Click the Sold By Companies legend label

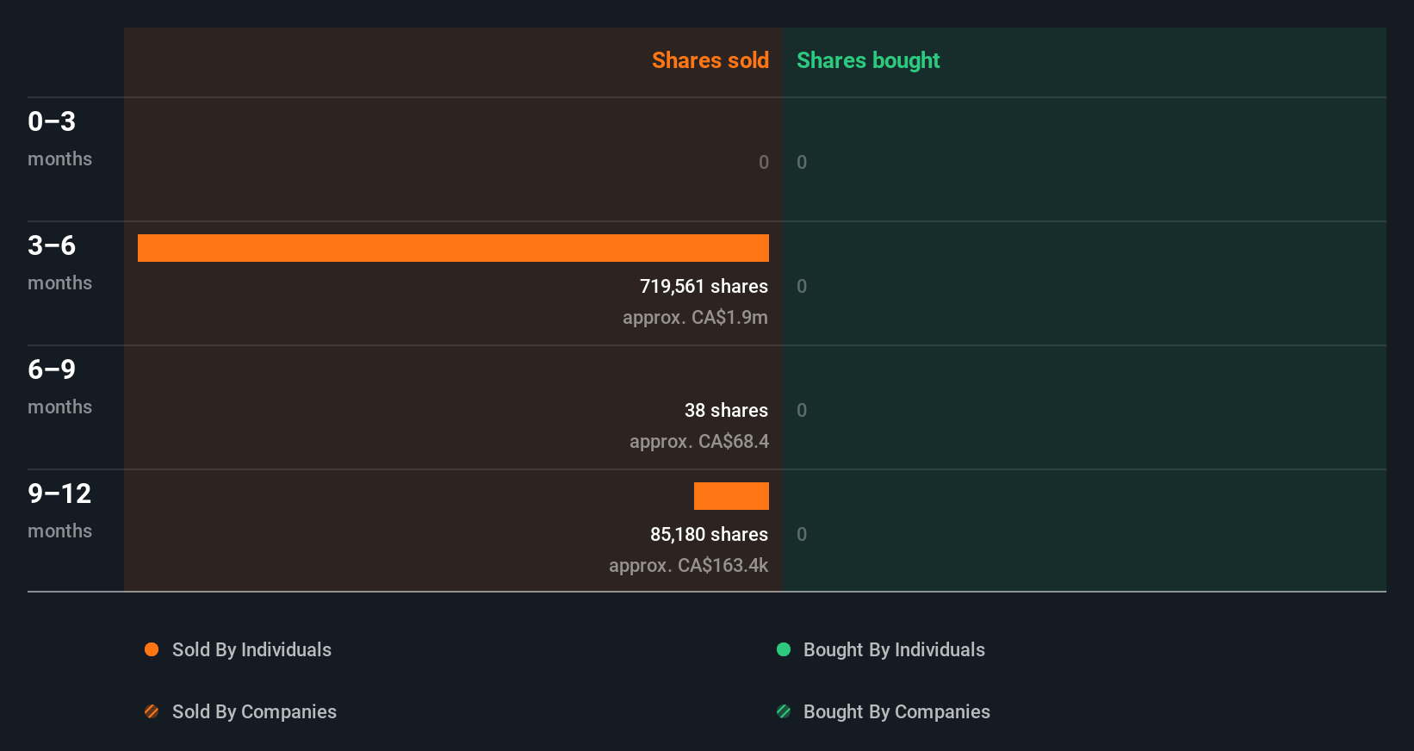pyautogui.click(x=254, y=711)
